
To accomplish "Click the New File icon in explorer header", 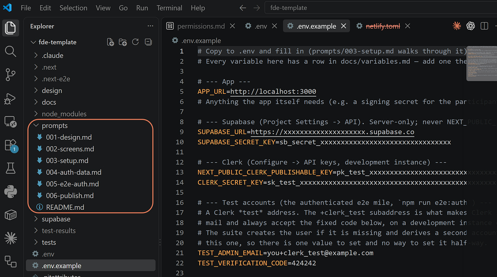I will tap(110, 42).
